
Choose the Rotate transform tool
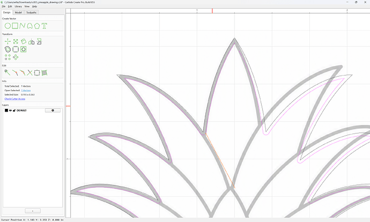point(24,41)
